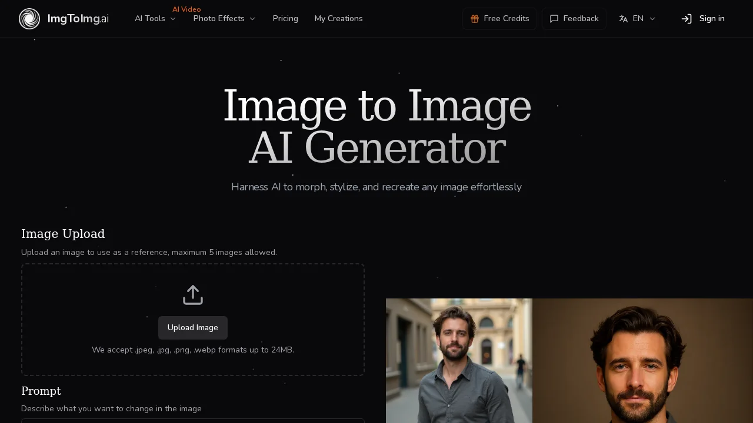Viewport: 753px width, 423px height.
Task: Open the AI Tools dropdown menu
Action: coord(155,18)
